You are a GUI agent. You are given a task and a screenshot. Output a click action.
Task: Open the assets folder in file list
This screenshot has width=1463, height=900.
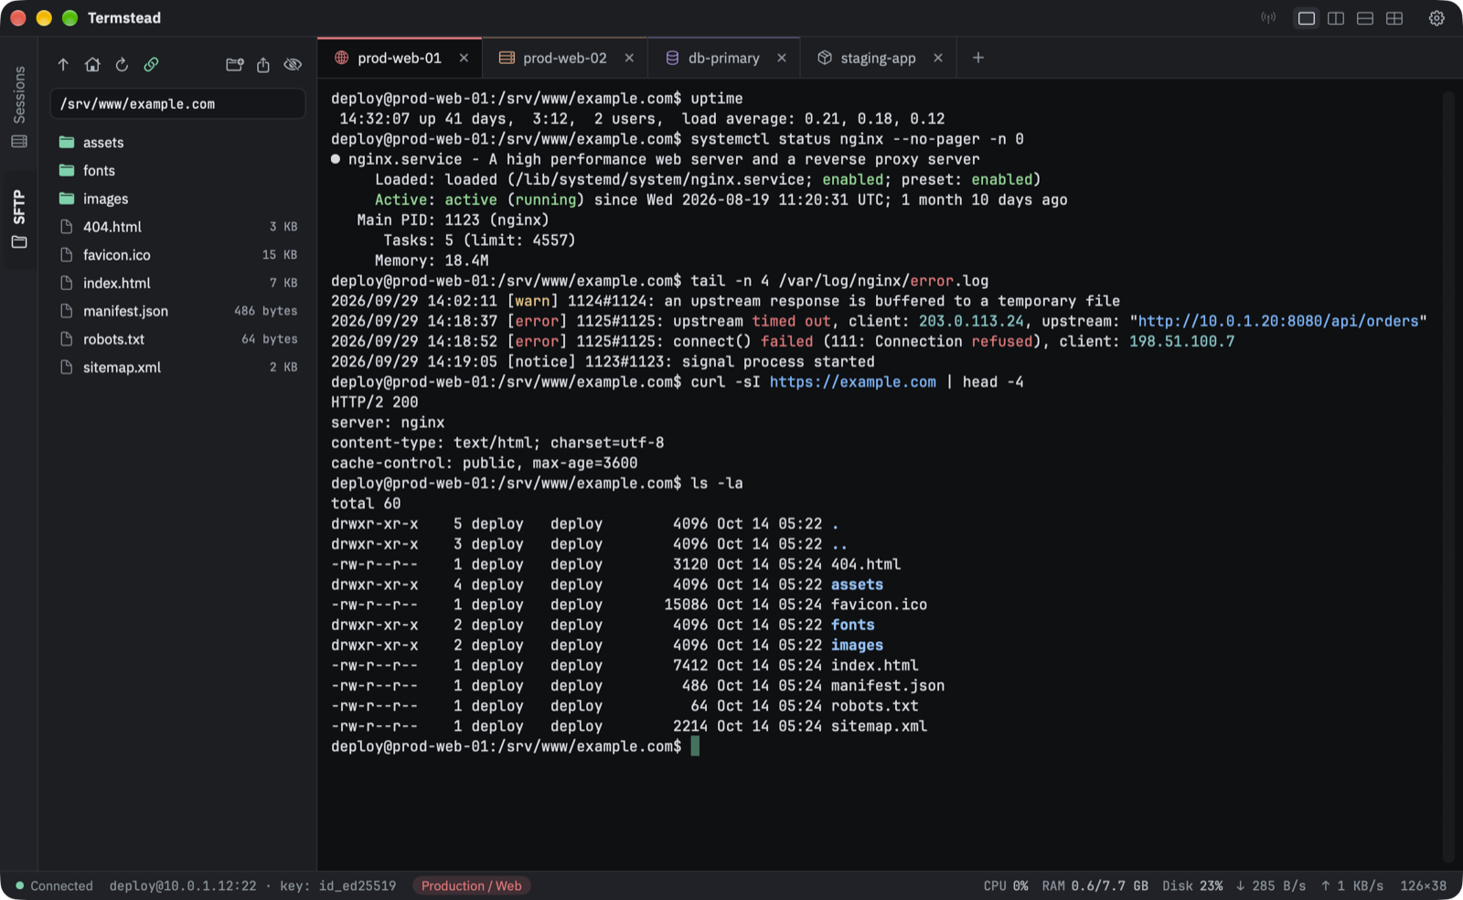177,143
